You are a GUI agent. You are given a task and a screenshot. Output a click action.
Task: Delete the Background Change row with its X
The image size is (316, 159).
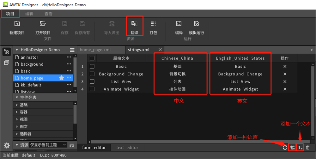285,74
